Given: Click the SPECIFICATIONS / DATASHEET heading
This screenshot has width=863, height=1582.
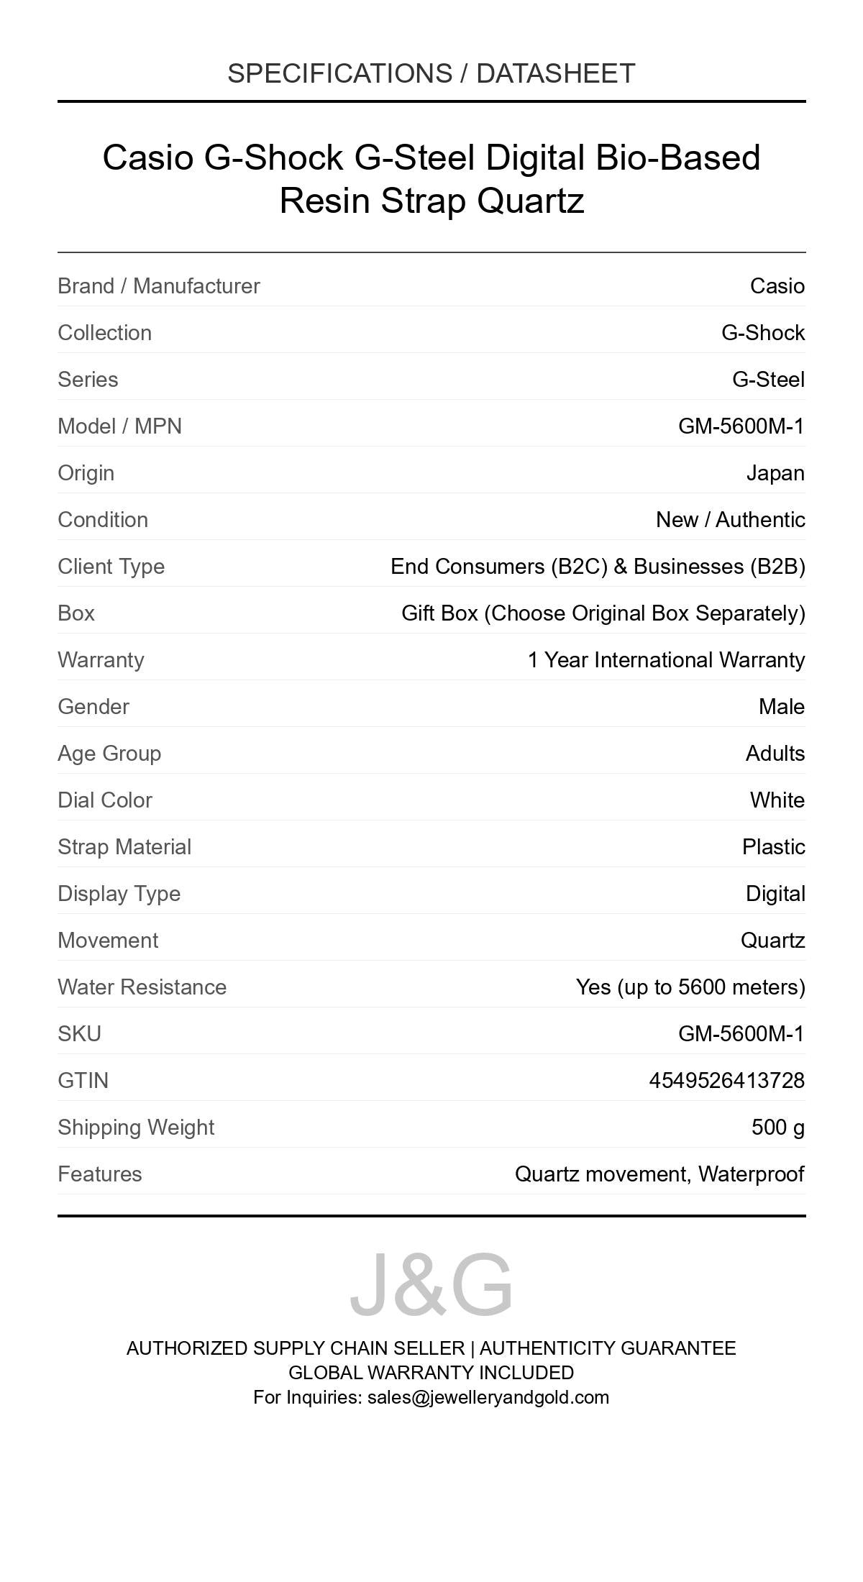Looking at the screenshot, I should point(431,73).
